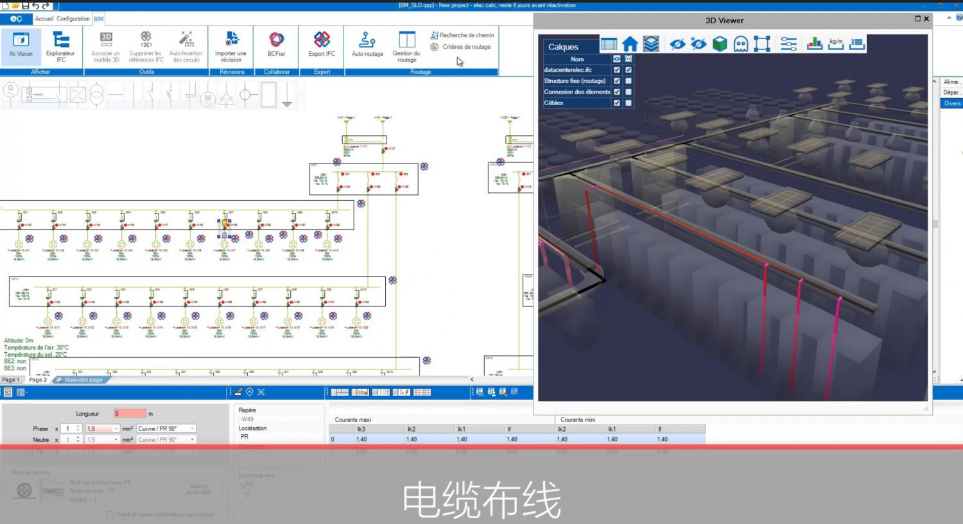Open Ifc Vision viewer
The height and width of the screenshot is (524, 963).
click(21, 46)
